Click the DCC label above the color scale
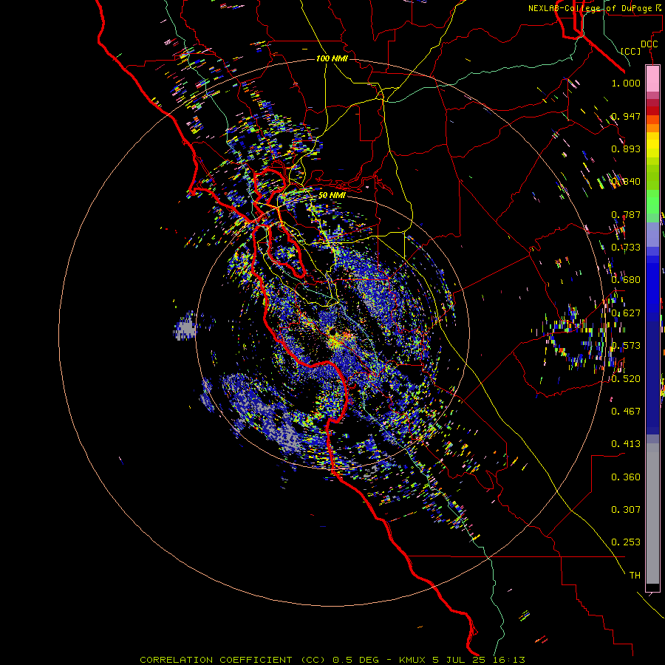This screenshot has height=665, width=665. (649, 44)
